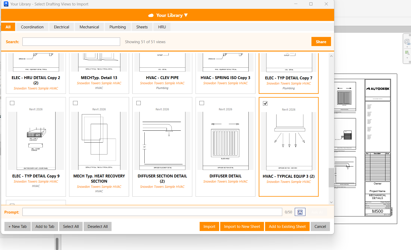
Task: Click the M500 sheet number in Revit title block
Action: pos(377,211)
